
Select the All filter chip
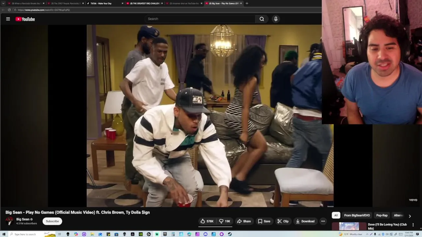point(336,215)
